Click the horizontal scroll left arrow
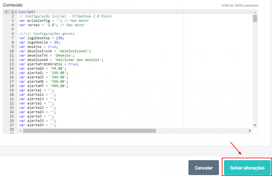 click(20, 131)
